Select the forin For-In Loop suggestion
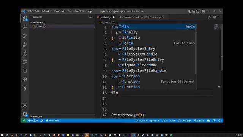The width and height of the screenshot is (243, 137). pyautogui.click(x=157, y=43)
